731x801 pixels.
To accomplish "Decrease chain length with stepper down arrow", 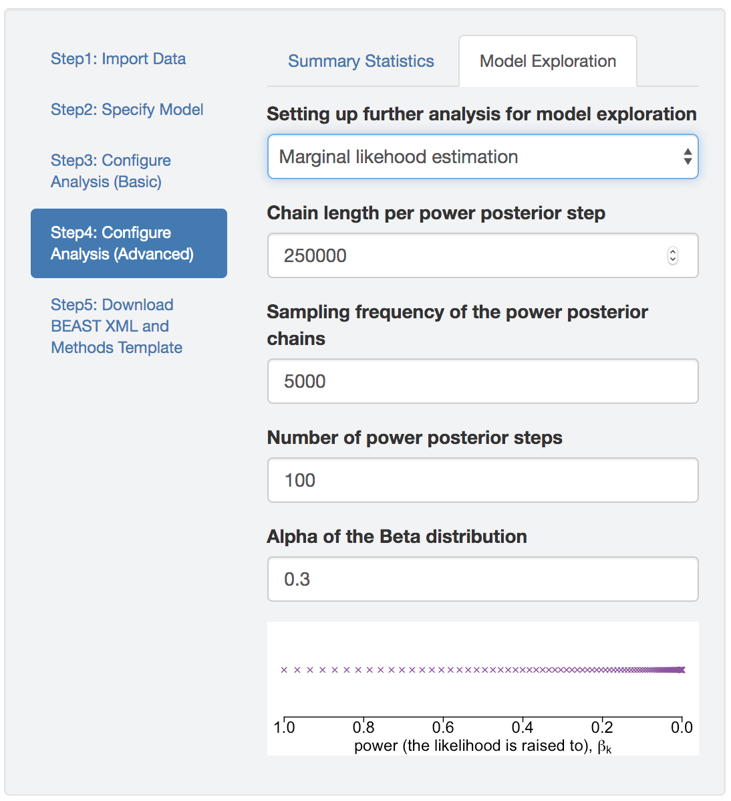I will [673, 260].
